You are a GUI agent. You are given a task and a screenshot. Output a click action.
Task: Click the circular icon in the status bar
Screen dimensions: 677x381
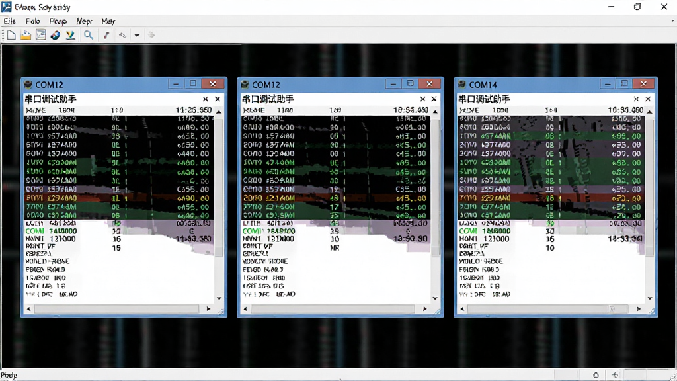click(596, 375)
